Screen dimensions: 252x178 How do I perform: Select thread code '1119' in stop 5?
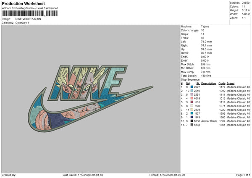tap(222, 102)
